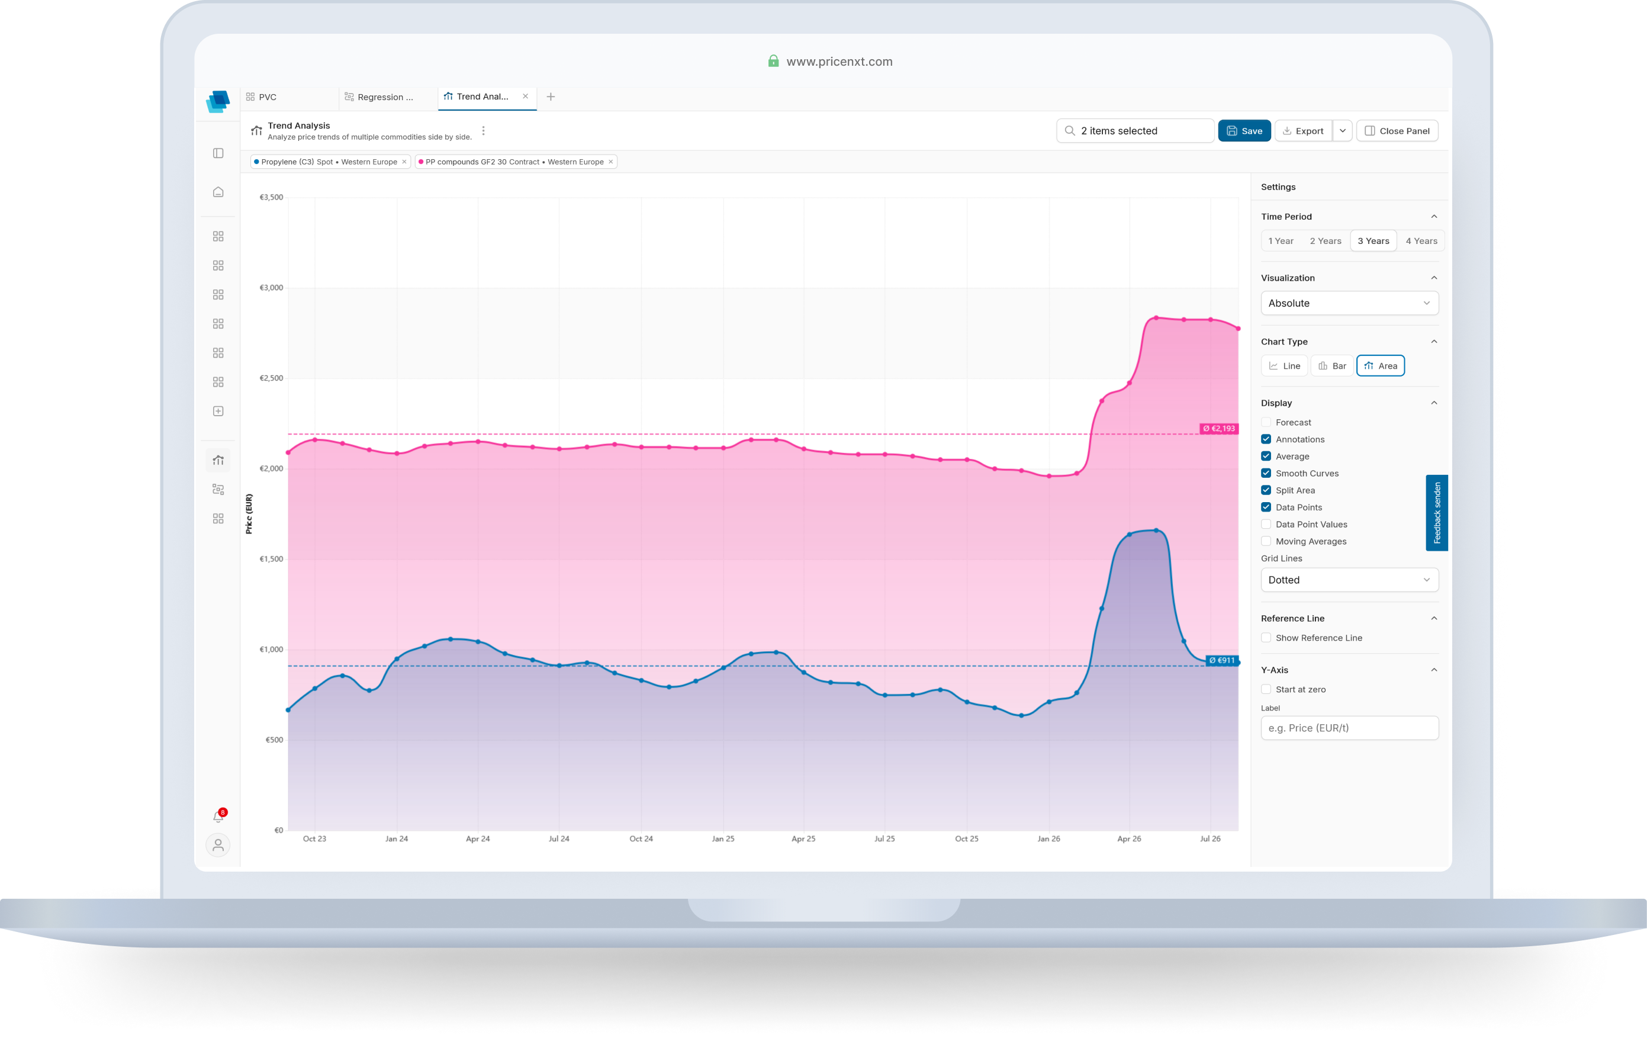The width and height of the screenshot is (1647, 1038).
Task: Open the add-dashboard plus icon in sidebar
Action: [x=218, y=411]
